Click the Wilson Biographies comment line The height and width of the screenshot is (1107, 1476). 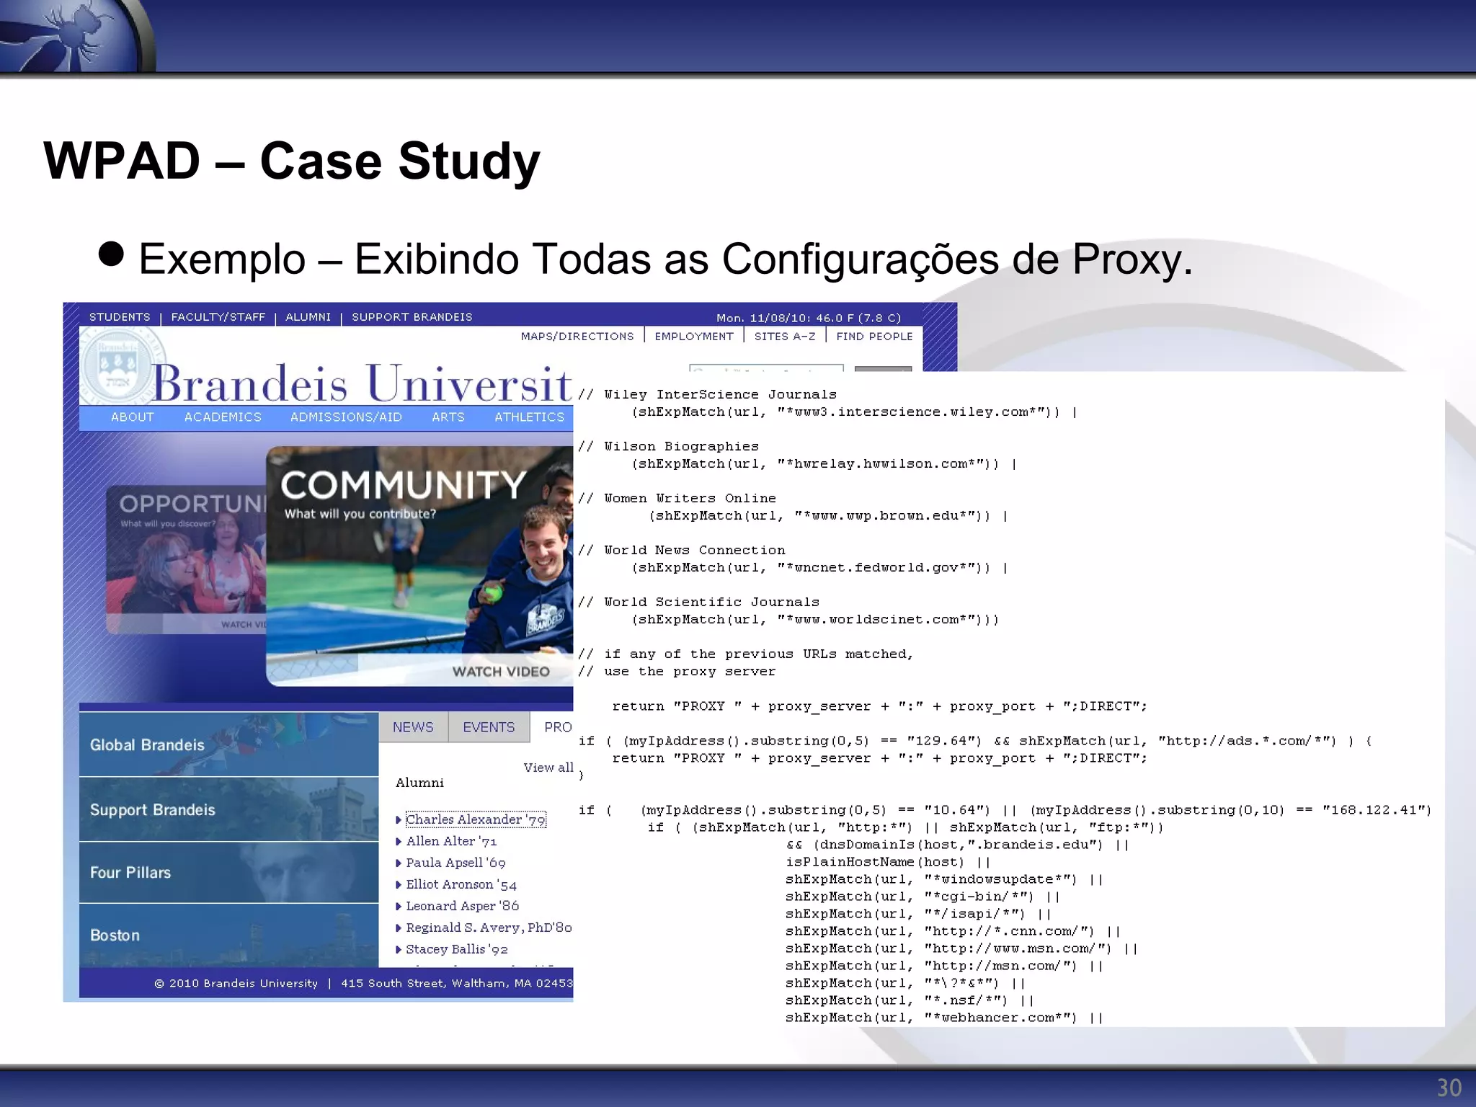click(x=668, y=446)
